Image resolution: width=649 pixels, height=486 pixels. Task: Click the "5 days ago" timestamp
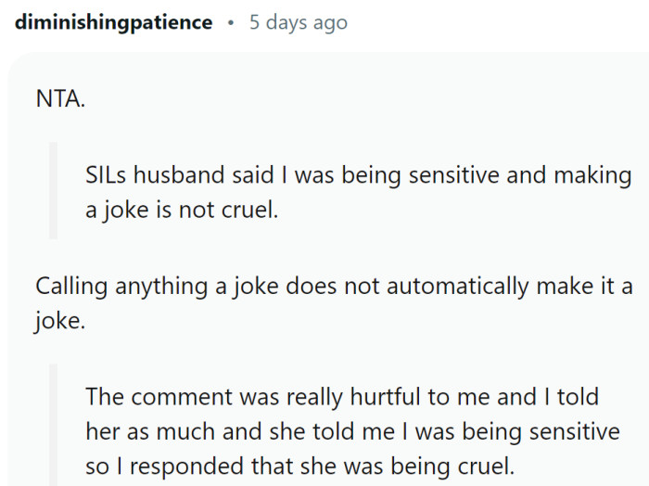click(298, 22)
